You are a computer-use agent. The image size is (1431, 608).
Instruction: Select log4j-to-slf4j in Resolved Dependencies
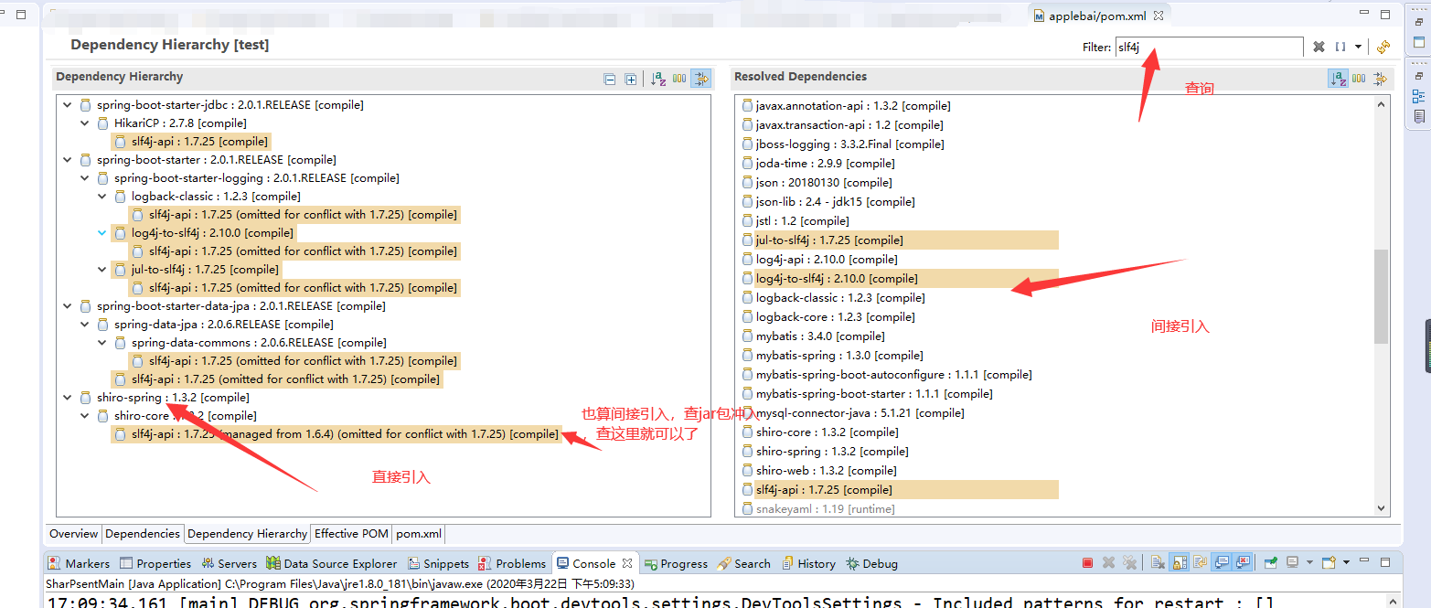pyautogui.click(x=900, y=279)
